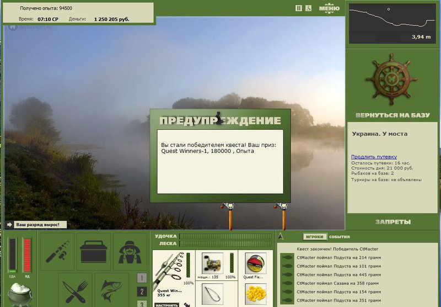Click ВЕРНУТЬСЯ НА БАЗУ button
The height and width of the screenshot is (307, 441).
click(392, 115)
